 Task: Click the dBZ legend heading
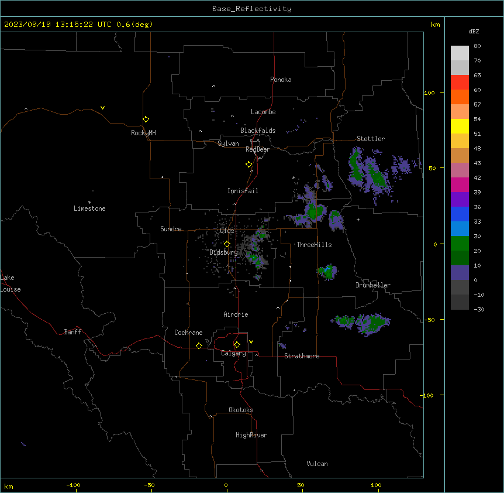tap(474, 31)
